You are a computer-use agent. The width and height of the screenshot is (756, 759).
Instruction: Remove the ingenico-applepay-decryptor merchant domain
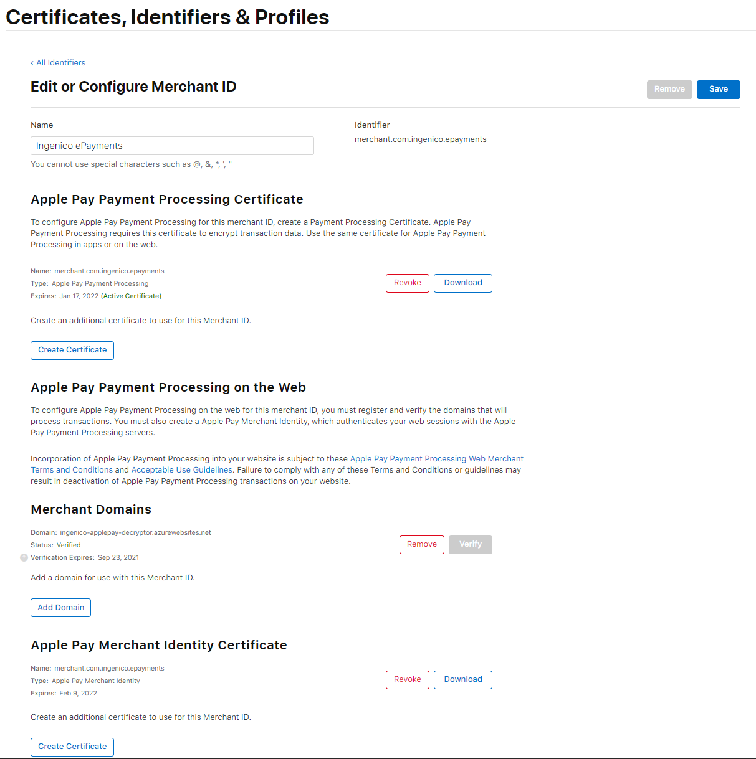422,545
